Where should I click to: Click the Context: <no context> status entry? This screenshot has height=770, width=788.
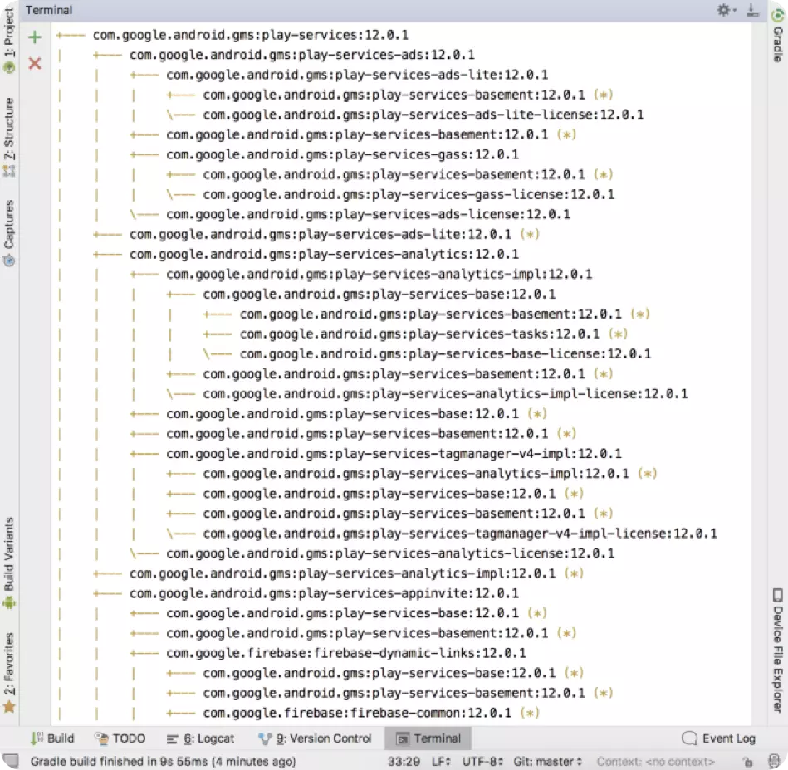656,762
